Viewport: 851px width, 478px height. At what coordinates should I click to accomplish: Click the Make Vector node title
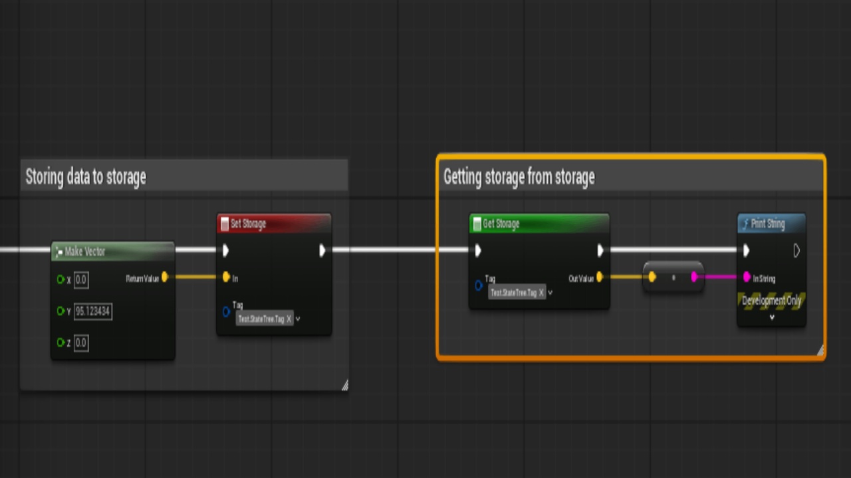[84, 252]
